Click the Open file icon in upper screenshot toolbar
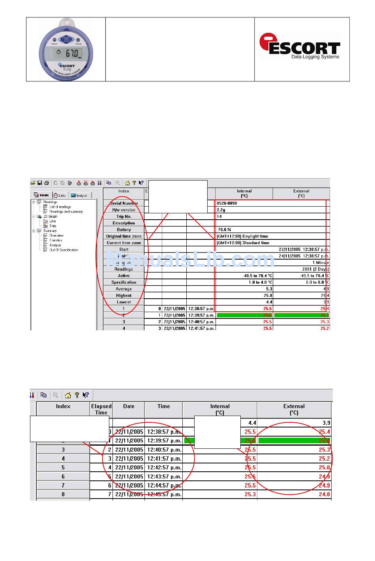Image resolution: width=375 pixels, height=561 pixels. tap(33, 183)
